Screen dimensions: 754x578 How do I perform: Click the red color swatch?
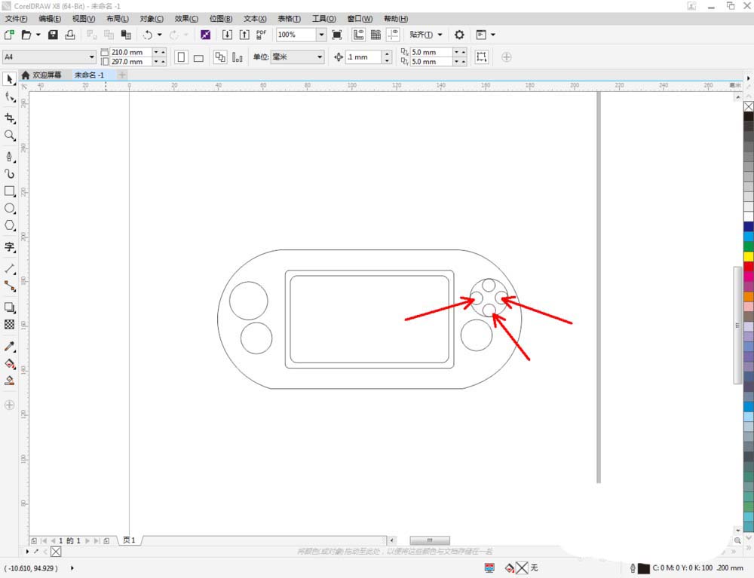point(748,266)
